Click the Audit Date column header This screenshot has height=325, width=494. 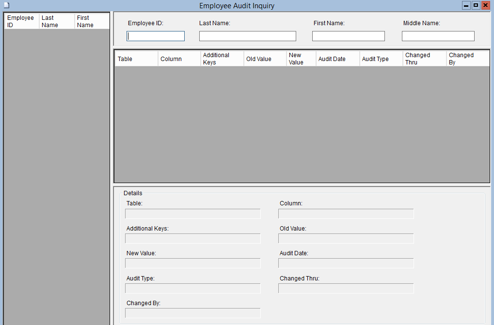(337, 59)
